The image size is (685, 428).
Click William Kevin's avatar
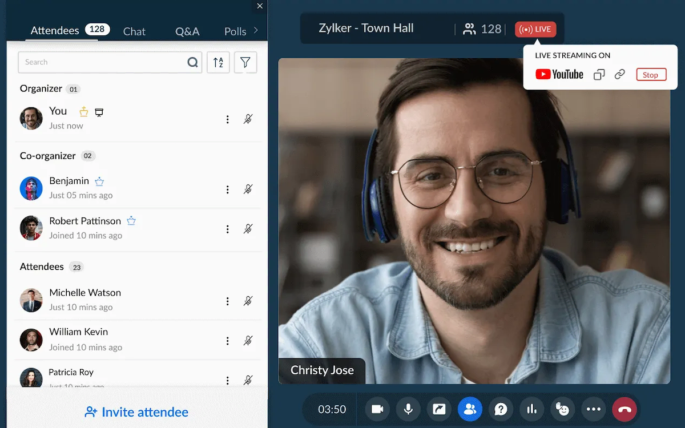click(31, 340)
